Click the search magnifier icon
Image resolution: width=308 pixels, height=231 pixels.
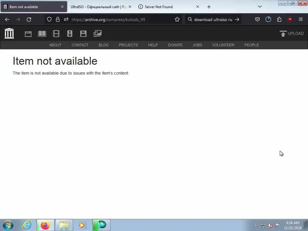pos(190,19)
